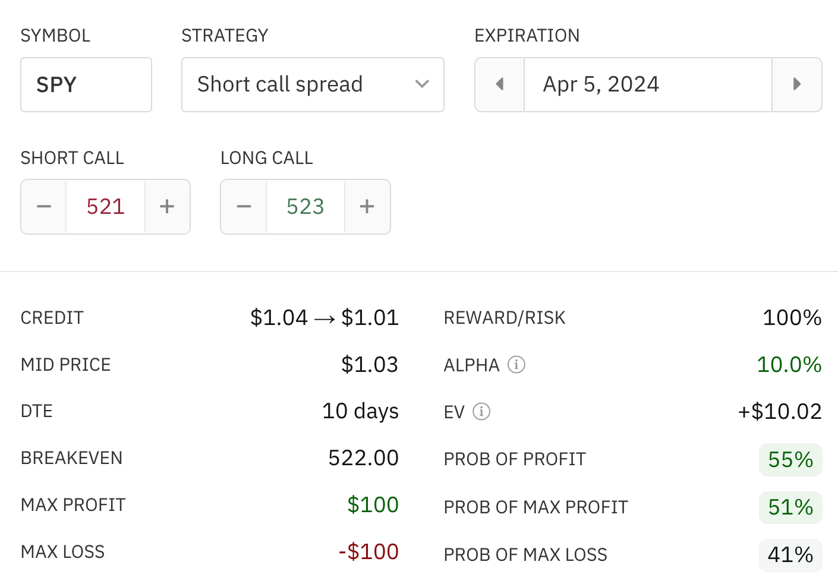Show the EV info tooltip icon
Viewport: 838px width, 587px height.
[481, 411]
